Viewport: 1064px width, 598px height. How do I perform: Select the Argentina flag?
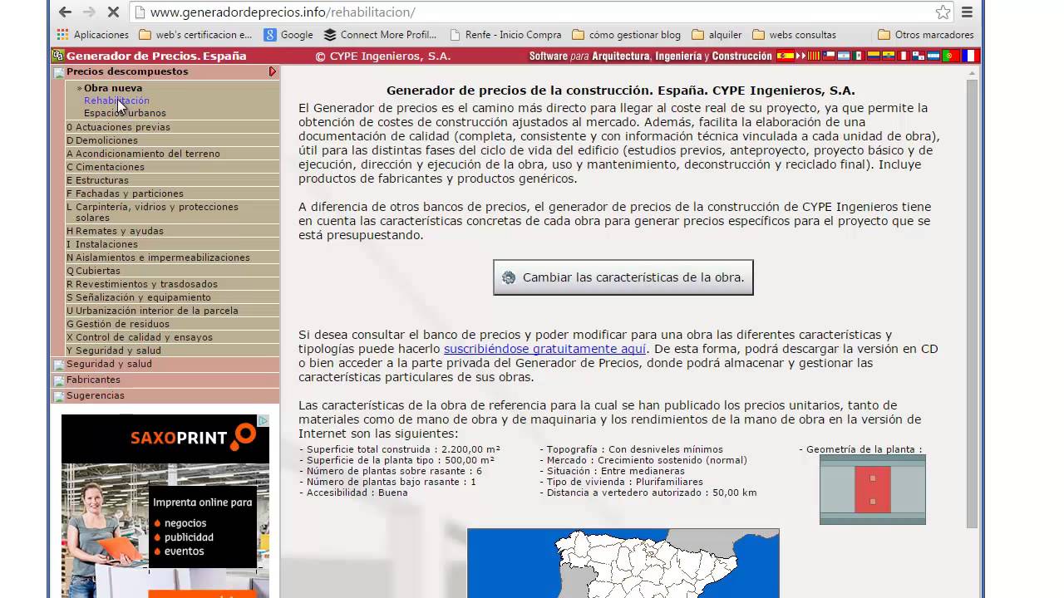[x=844, y=56]
